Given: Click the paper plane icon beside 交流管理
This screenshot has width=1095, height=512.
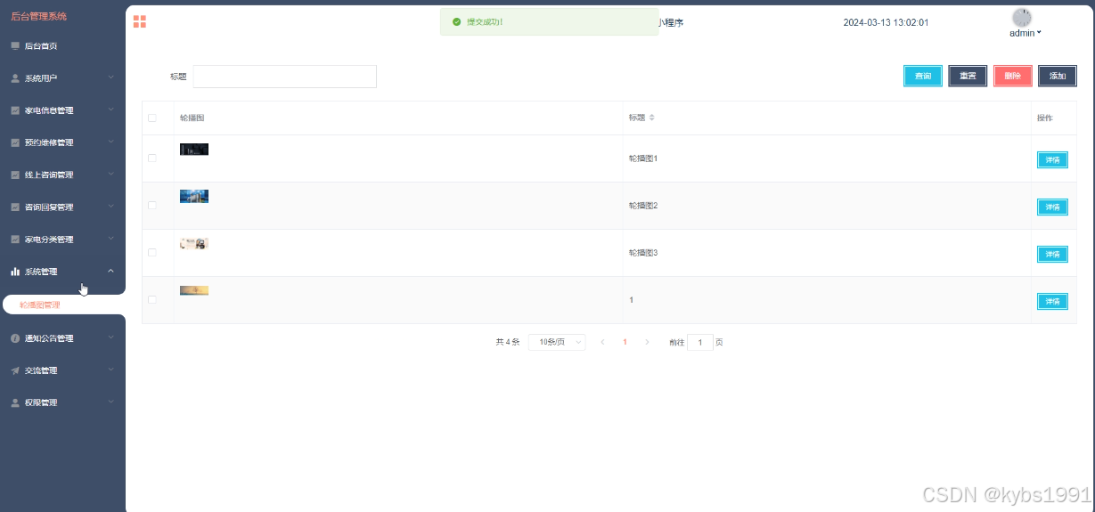Looking at the screenshot, I should point(15,370).
